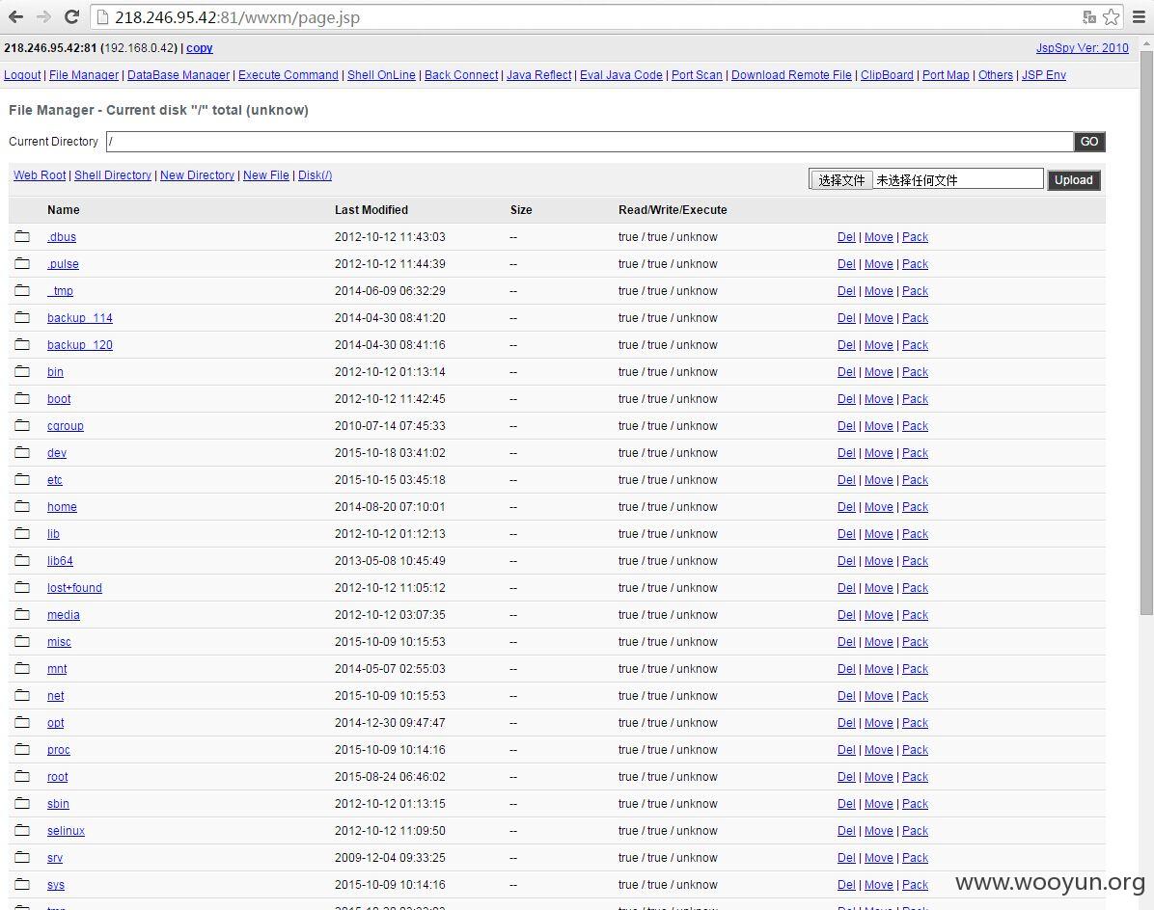Click folder icon for .pulse row
Viewport: 1154px width, 910px height.
click(x=22, y=264)
